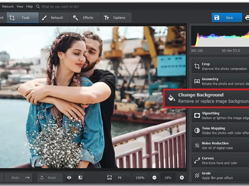
Task: Click the fit-to-screen icon
Action: pyautogui.click(x=110, y=178)
